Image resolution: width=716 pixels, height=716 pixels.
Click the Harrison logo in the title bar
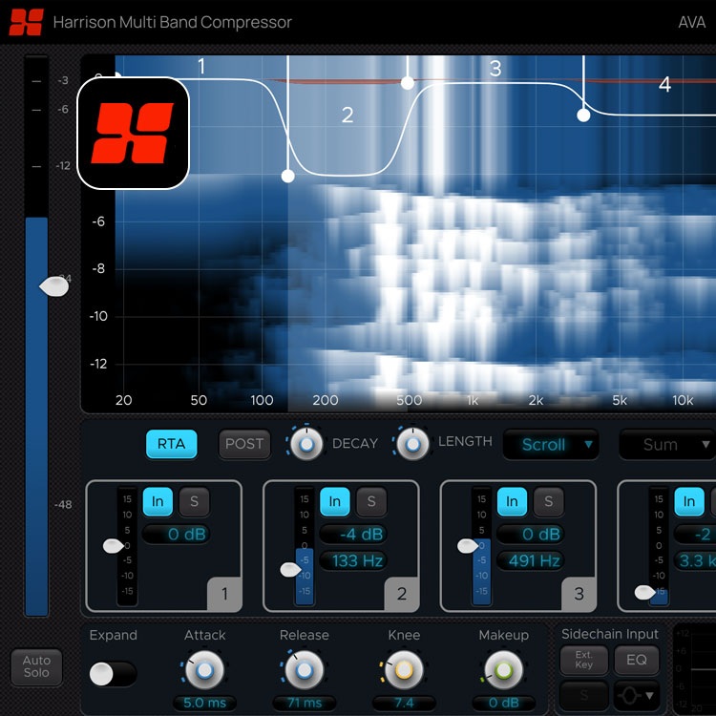pyautogui.click(x=26, y=21)
